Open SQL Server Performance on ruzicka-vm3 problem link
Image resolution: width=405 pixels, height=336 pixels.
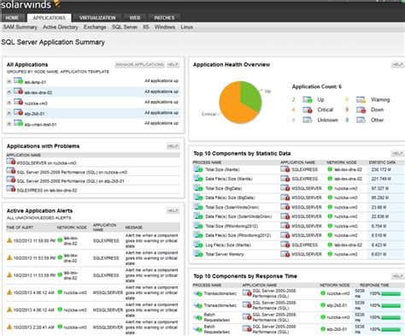pos(72,172)
